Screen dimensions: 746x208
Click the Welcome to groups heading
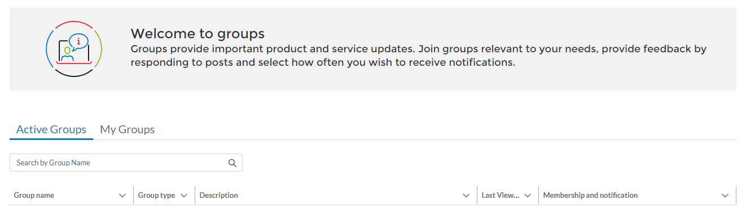[198, 33]
